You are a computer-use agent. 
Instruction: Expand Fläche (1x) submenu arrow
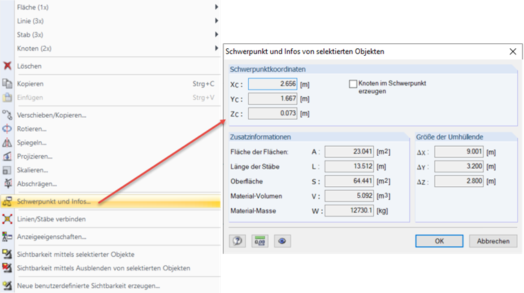tap(216, 7)
